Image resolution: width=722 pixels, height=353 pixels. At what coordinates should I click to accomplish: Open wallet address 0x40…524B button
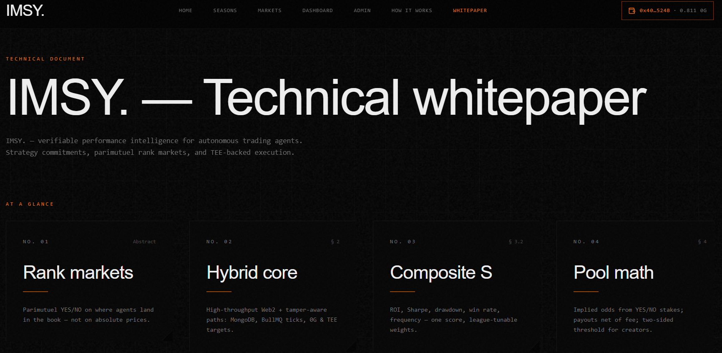coord(667,10)
